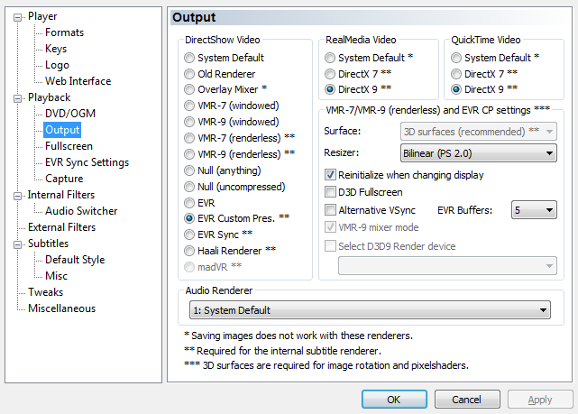
Task: Collapse the Player tree node
Action: (17, 18)
